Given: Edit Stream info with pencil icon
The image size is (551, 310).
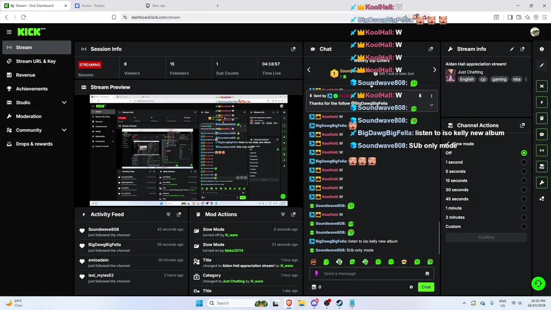Looking at the screenshot, I should click(x=512, y=49).
